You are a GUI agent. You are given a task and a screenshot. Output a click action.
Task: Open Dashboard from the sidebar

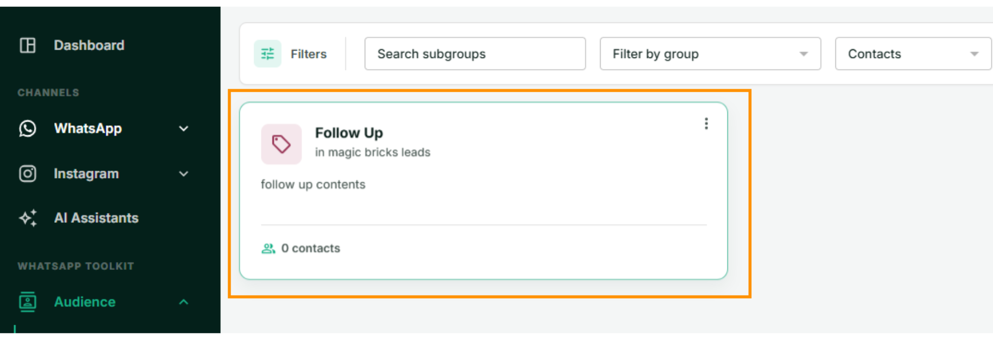tap(89, 45)
